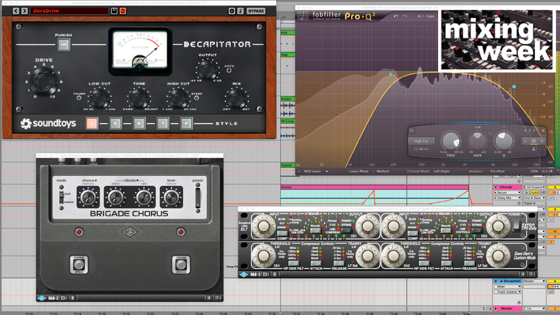Toggle the Brigade Chorus power switch
The width and height of the screenshot is (560, 315).
point(198,198)
